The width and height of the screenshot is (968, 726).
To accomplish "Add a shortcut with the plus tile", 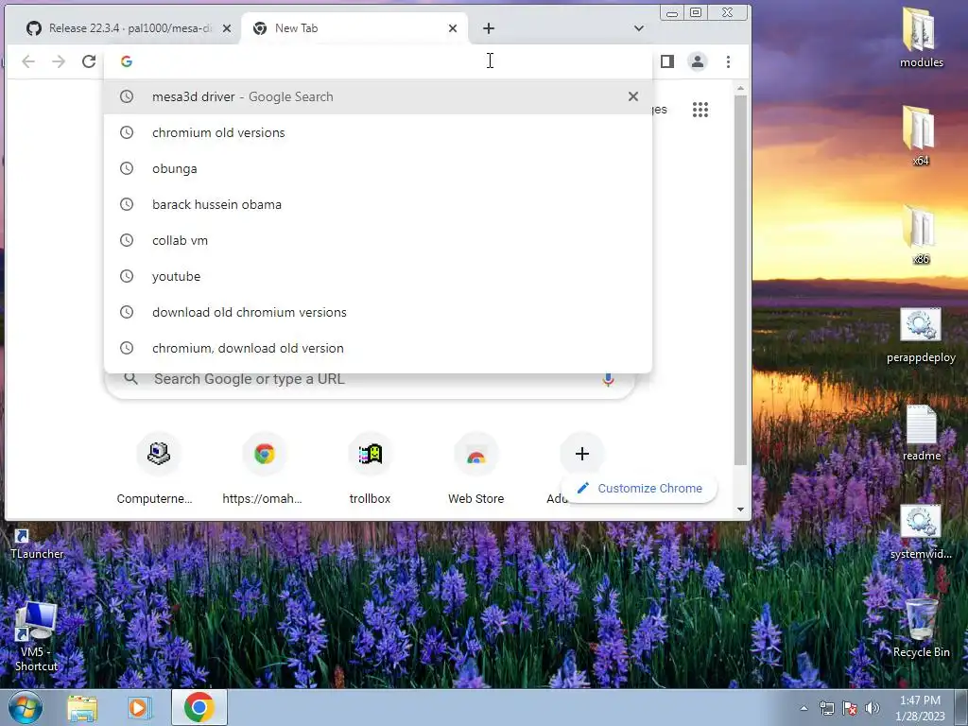I will pos(581,455).
